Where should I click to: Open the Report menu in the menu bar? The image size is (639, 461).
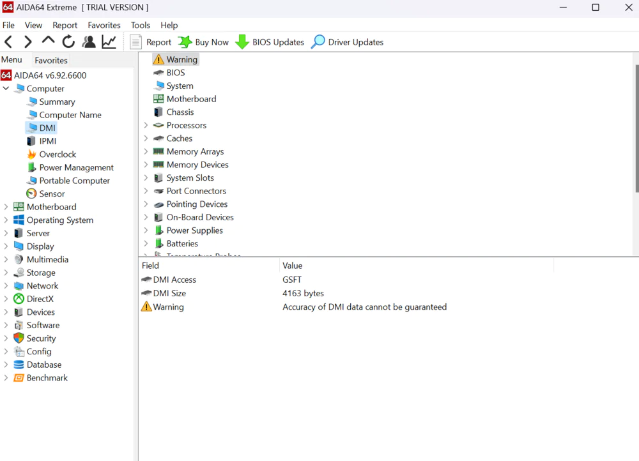pos(65,26)
